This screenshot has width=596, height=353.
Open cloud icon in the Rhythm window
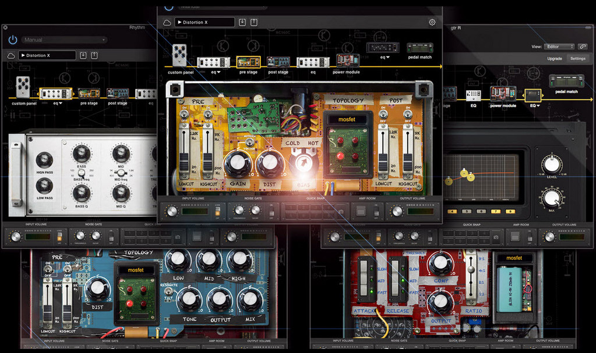pyautogui.click(x=11, y=56)
